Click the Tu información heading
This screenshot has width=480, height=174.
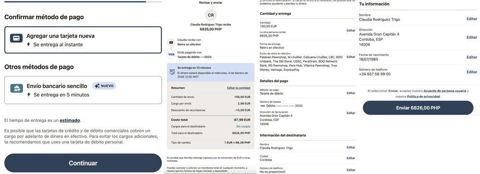[x=374, y=4]
